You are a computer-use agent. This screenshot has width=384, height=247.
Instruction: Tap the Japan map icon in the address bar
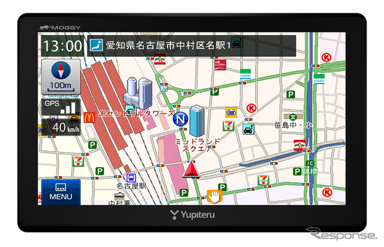96,46
